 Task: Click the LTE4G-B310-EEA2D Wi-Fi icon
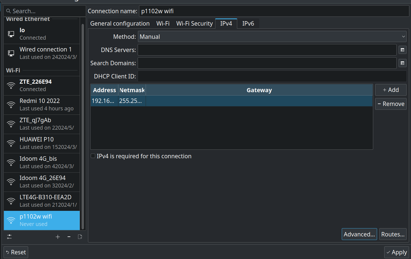11,201
